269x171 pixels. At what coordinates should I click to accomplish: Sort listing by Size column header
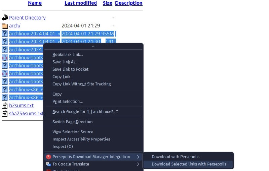(x=107, y=3)
